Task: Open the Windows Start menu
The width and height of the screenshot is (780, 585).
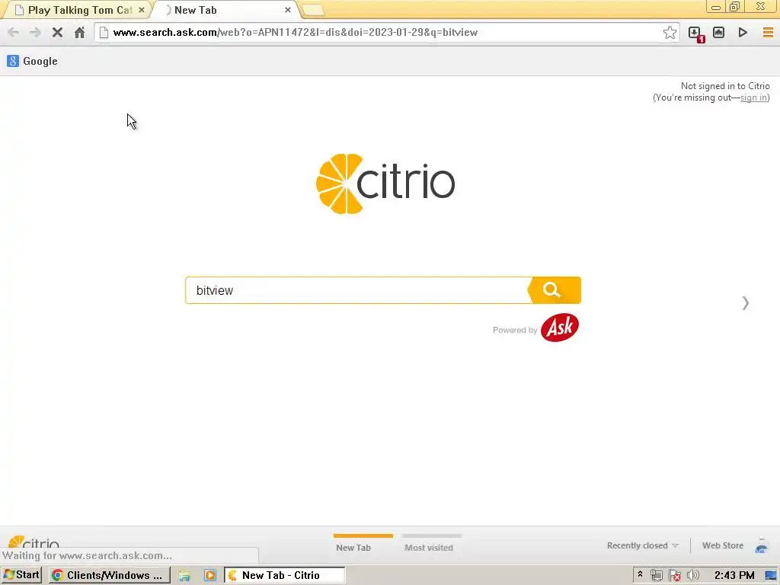Action: coord(21,575)
